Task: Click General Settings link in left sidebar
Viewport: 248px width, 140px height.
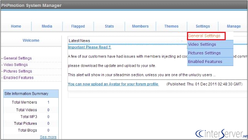Action: [x=18, y=58]
